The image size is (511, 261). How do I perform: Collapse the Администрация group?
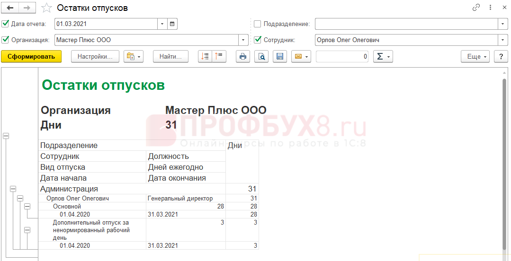pyautogui.click(x=13, y=189)
